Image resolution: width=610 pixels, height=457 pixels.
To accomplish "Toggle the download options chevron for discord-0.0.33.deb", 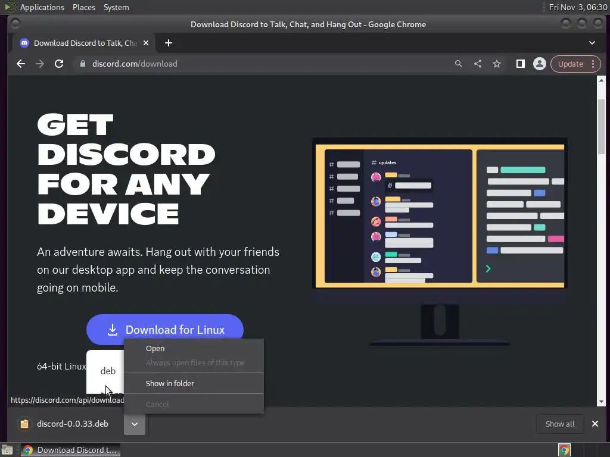I will [135, 424].
